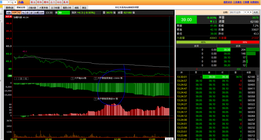The image size is (261, 140).
Task: Toggle the 均 average-line button
Action: (19, 13)
